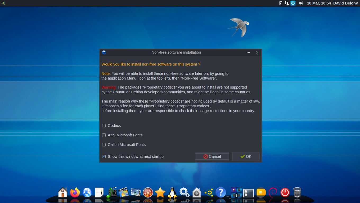Click the Debian swirl logo in the dock
Viewport: 360px width, 203px height.
tap(273, 192)
